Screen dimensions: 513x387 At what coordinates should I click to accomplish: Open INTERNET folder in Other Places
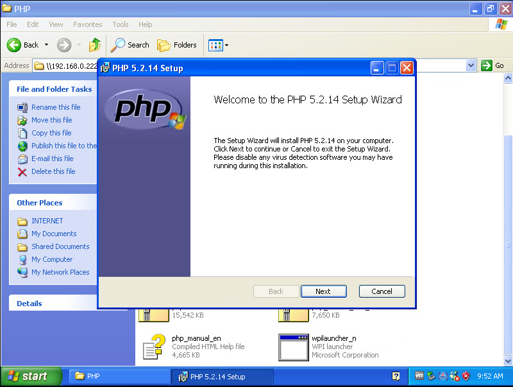tap(47, 221)
